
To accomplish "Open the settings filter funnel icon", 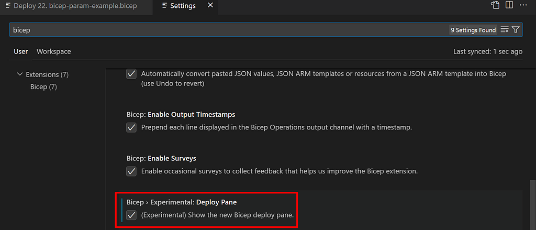I will pyautogui.click(x=516, y=30).
